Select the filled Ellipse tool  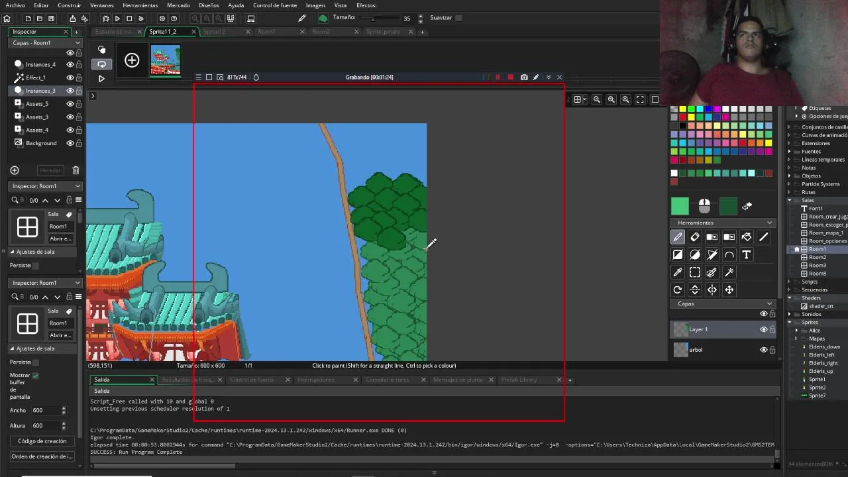[694, 254]
